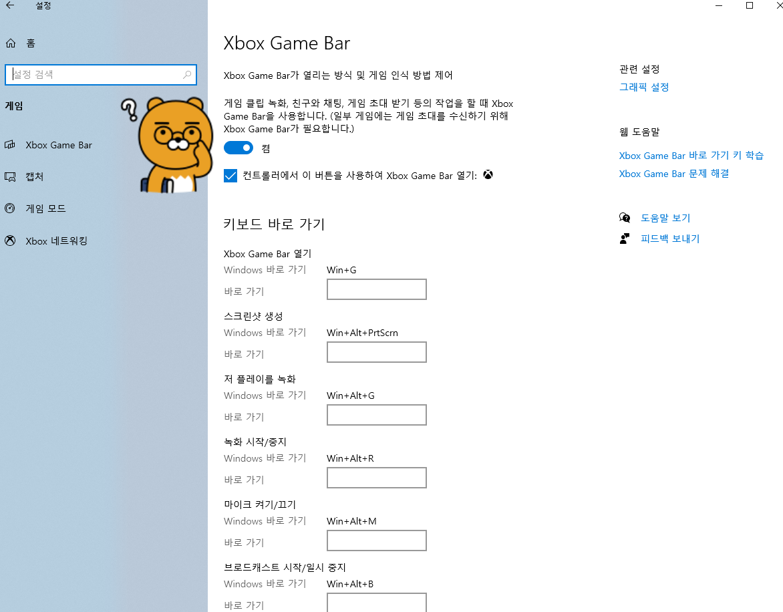The image size is (783, 612).
Task: Click the 피드백 보내기 person icon
Action: click(624, 239)
